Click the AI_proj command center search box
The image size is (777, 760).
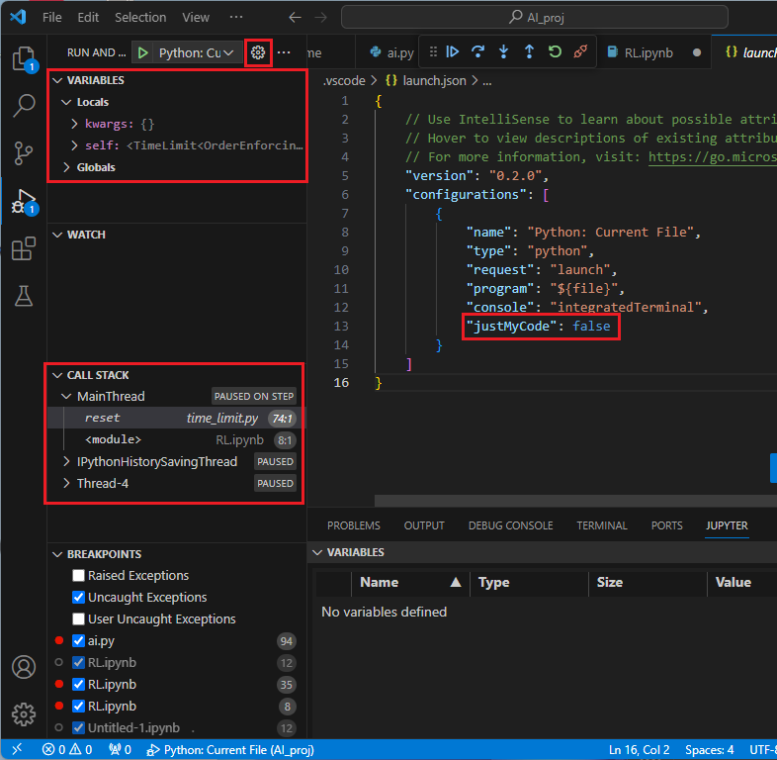click(x=535, y=18)
